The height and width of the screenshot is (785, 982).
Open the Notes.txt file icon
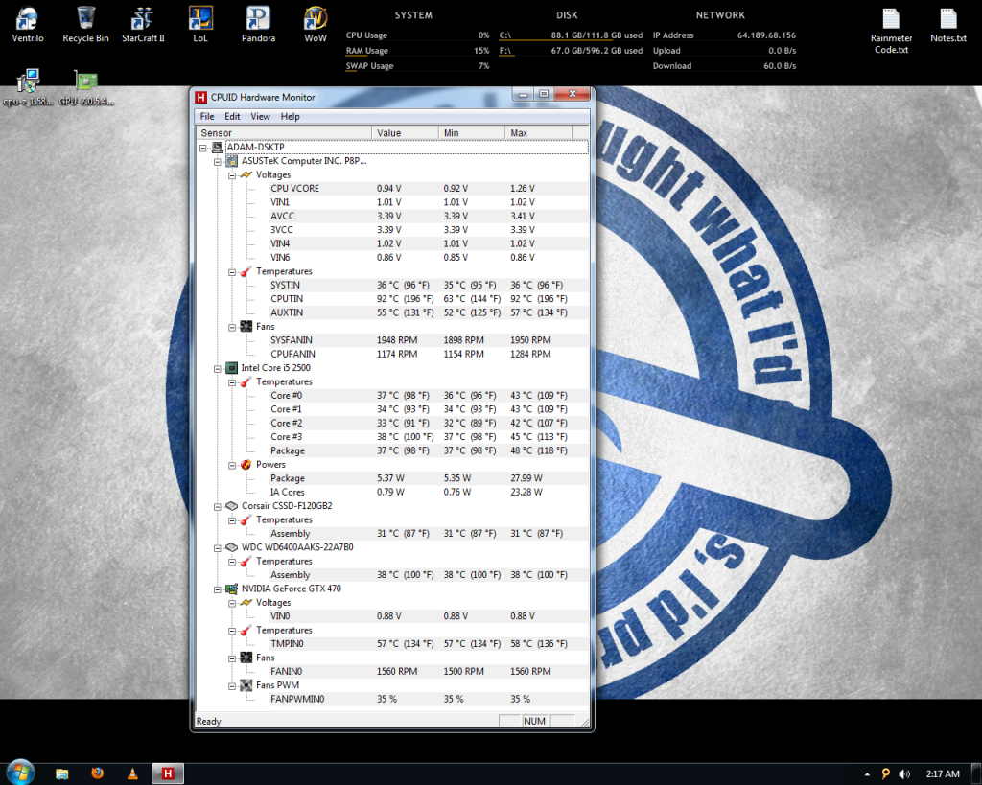[x=948, y=19]
